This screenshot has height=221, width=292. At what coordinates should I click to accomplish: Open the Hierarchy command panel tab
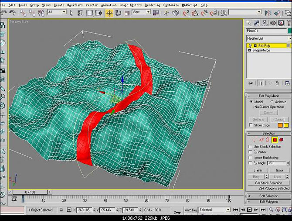[265, 23]
